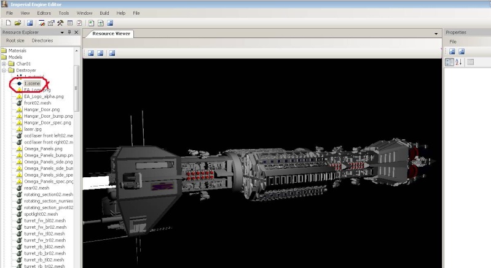This screenshot has height=268, width=491.
Task: Select laser.jpg
Action: 33,129
